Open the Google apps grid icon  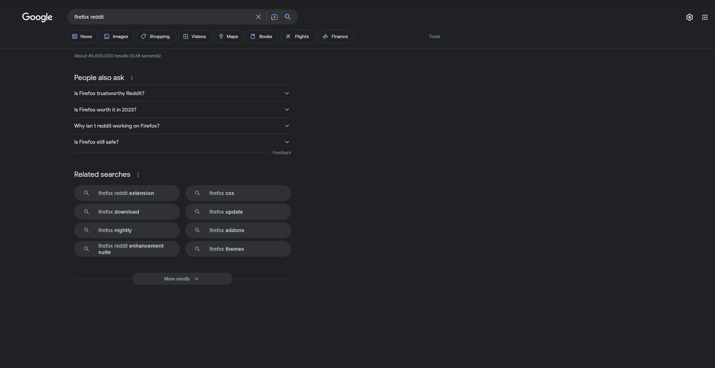click(705, 17)
